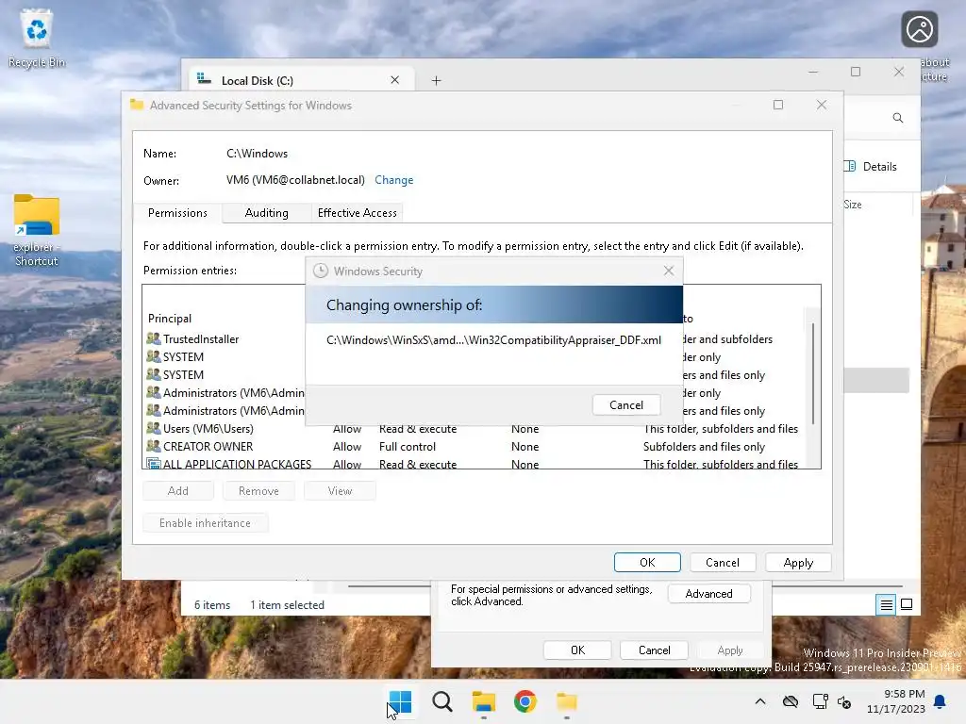Click the Advanced button in Properties dialog
The image size is (966, 724).
(709, 594)
